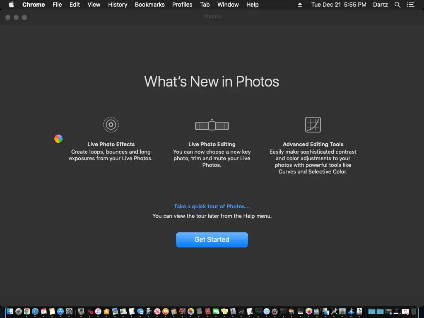Open Font Book icon in Dock
The width and height of the screenshot is (424, 318).
[x=233, y=311]
